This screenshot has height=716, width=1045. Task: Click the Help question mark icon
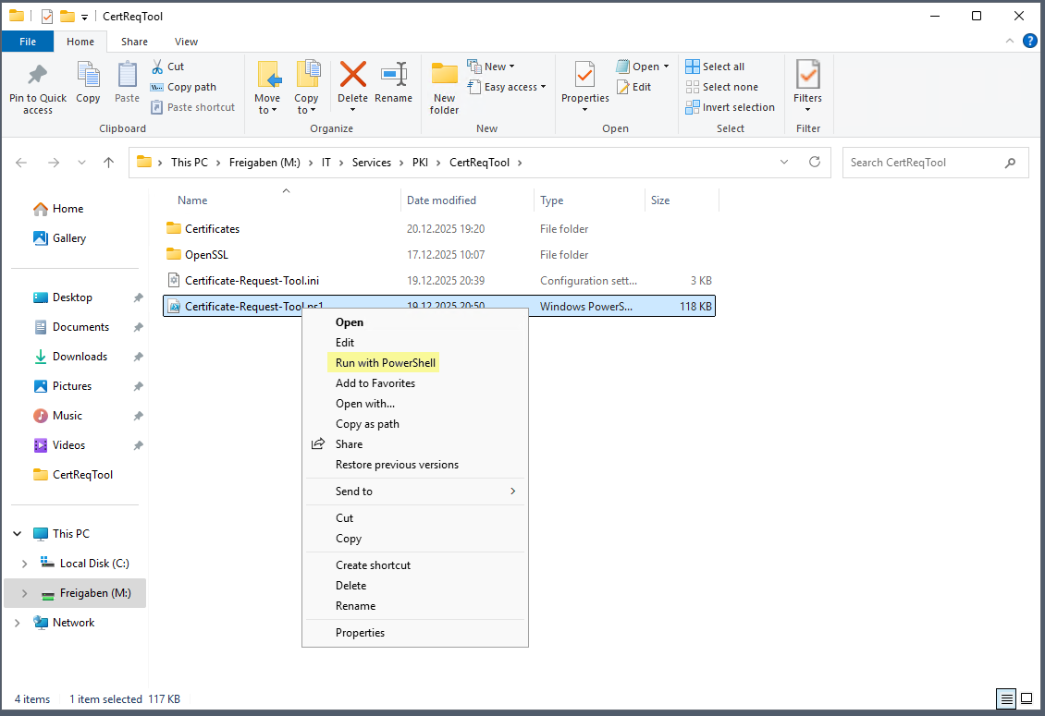point(1029,41)
